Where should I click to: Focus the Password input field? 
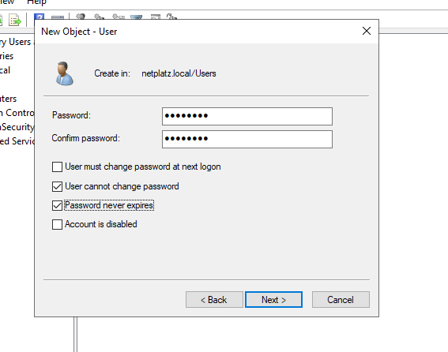click(x=247, y=116)
